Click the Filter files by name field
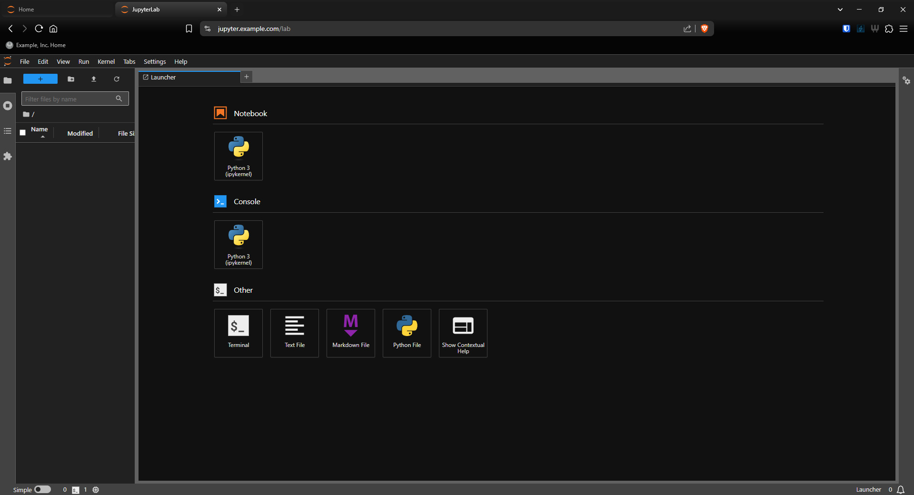This screenshot has height=495, width=914. click(69, 99)
